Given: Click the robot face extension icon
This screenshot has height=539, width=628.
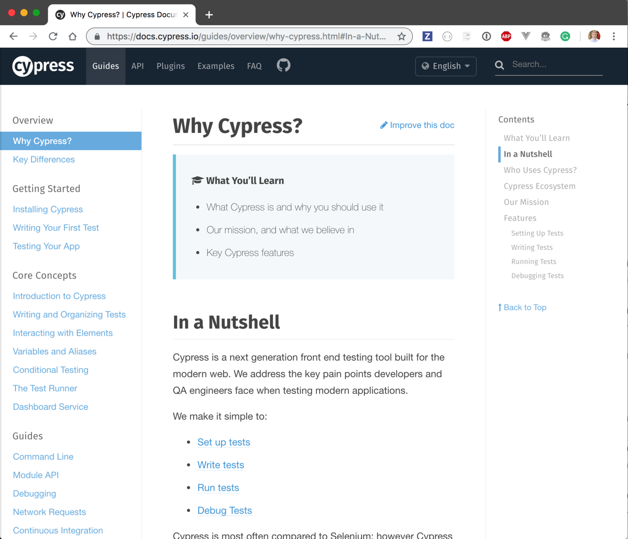Looking at the screenshot, I should [x=545, y=36].
